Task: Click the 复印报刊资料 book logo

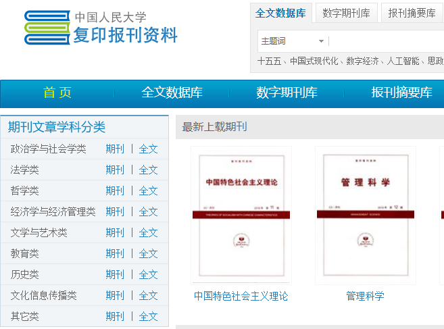Action: pyautogui.click(x=101, y=28)
